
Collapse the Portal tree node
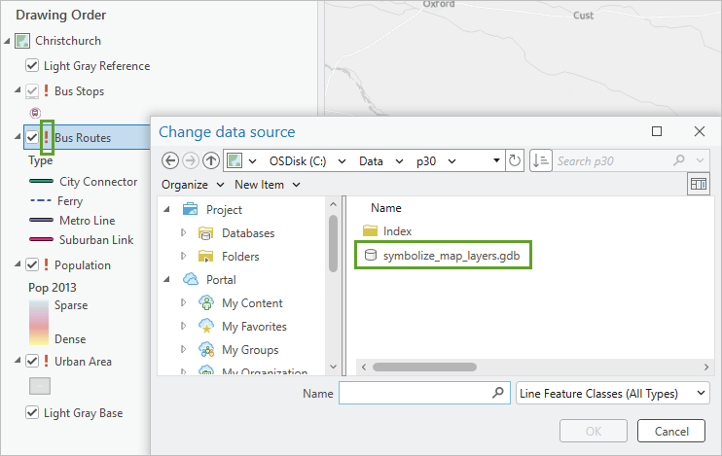[167, 279]
